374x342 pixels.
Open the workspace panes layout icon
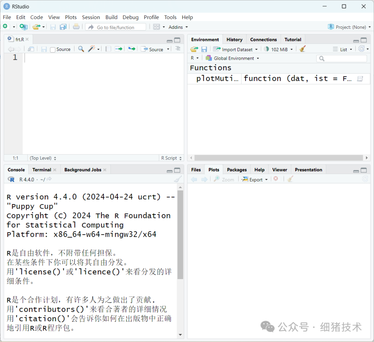point(157,27)
